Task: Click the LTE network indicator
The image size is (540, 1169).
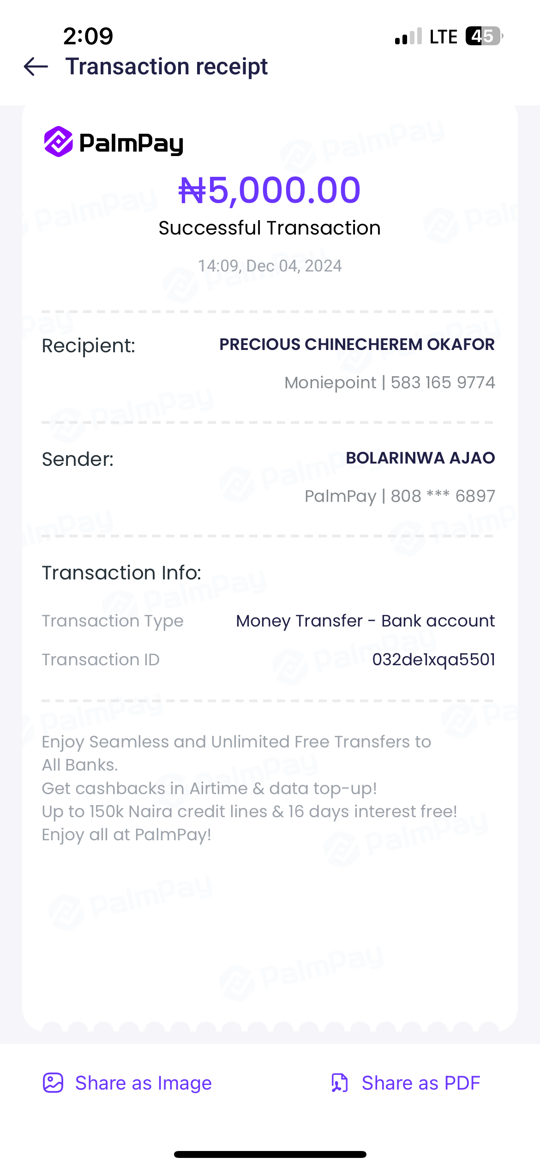Action: click(x=443, y=36)
